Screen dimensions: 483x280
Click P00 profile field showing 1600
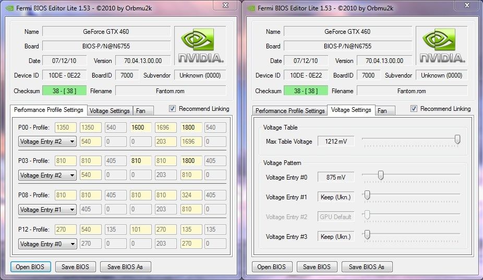(x=140, y=127)
